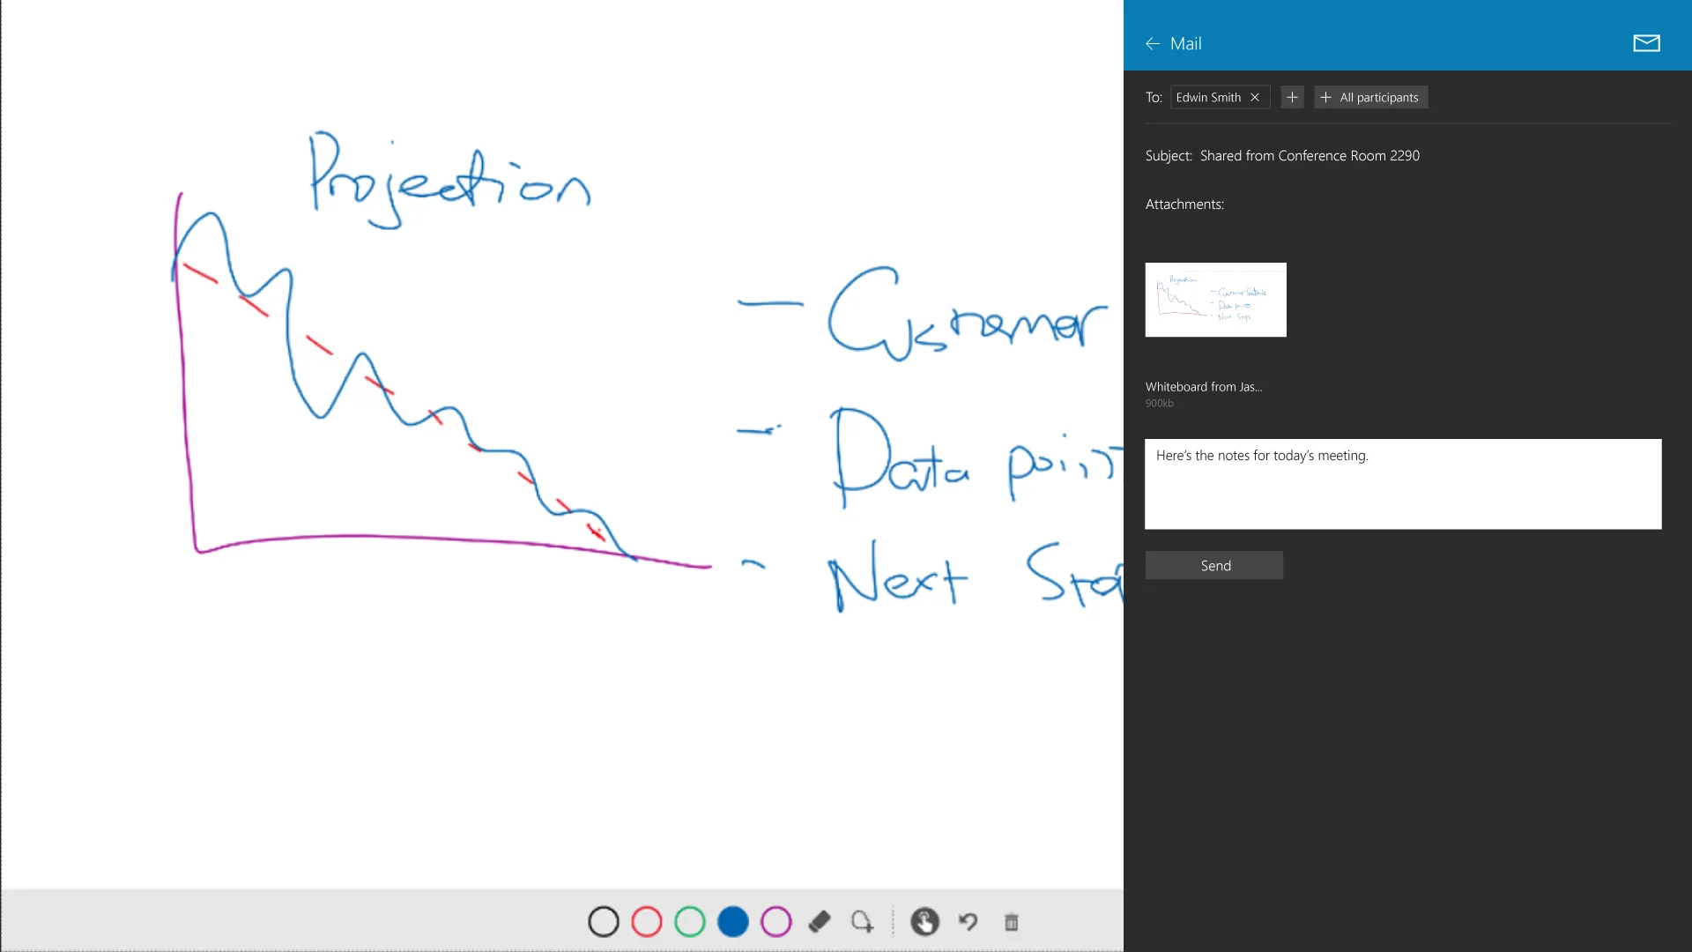Screen dimensions: 1692x952
Task: Click the back arrow next to Mail
Action: [x=1152, y=43]
